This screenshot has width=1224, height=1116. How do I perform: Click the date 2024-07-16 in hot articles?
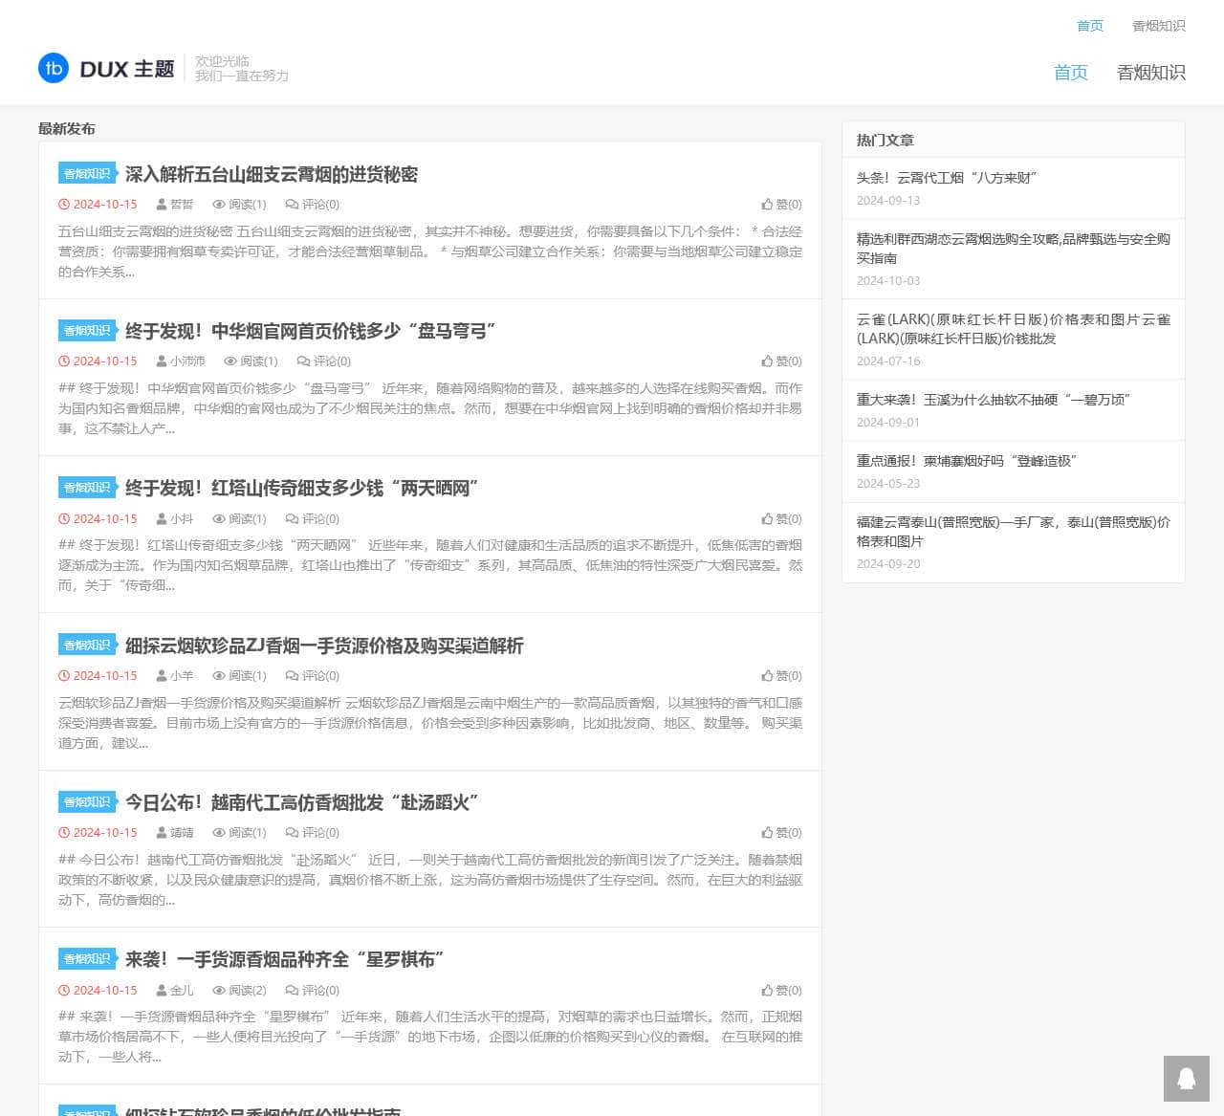pos(888,361)
